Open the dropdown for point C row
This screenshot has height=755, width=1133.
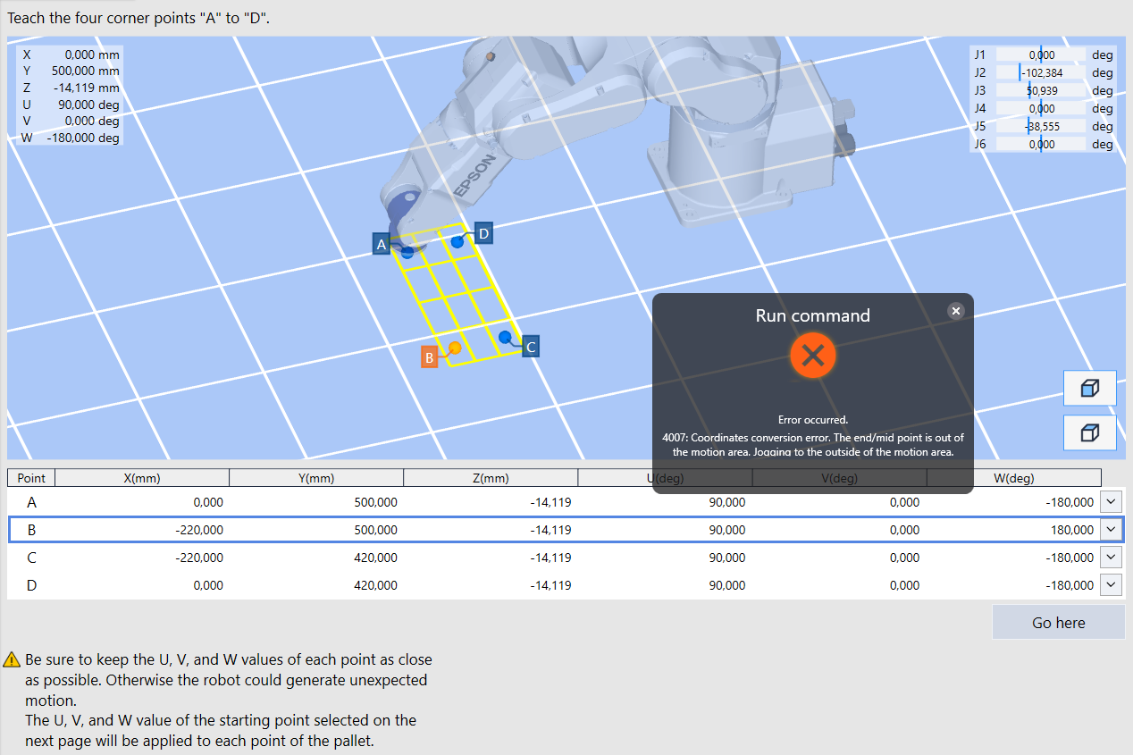1112,558
